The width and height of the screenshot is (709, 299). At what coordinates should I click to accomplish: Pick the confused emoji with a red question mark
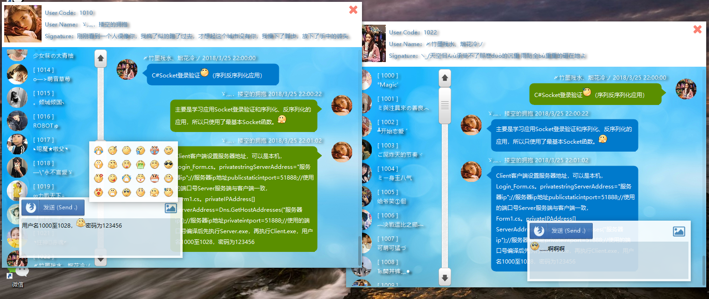click(x=99, y=178)
